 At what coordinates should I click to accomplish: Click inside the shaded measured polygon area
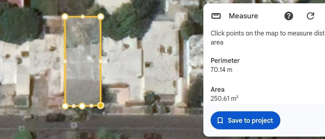pyautogui.click(x=83, y=62)
